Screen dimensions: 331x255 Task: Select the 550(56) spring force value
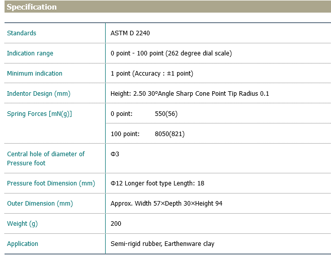pos(166,114)
